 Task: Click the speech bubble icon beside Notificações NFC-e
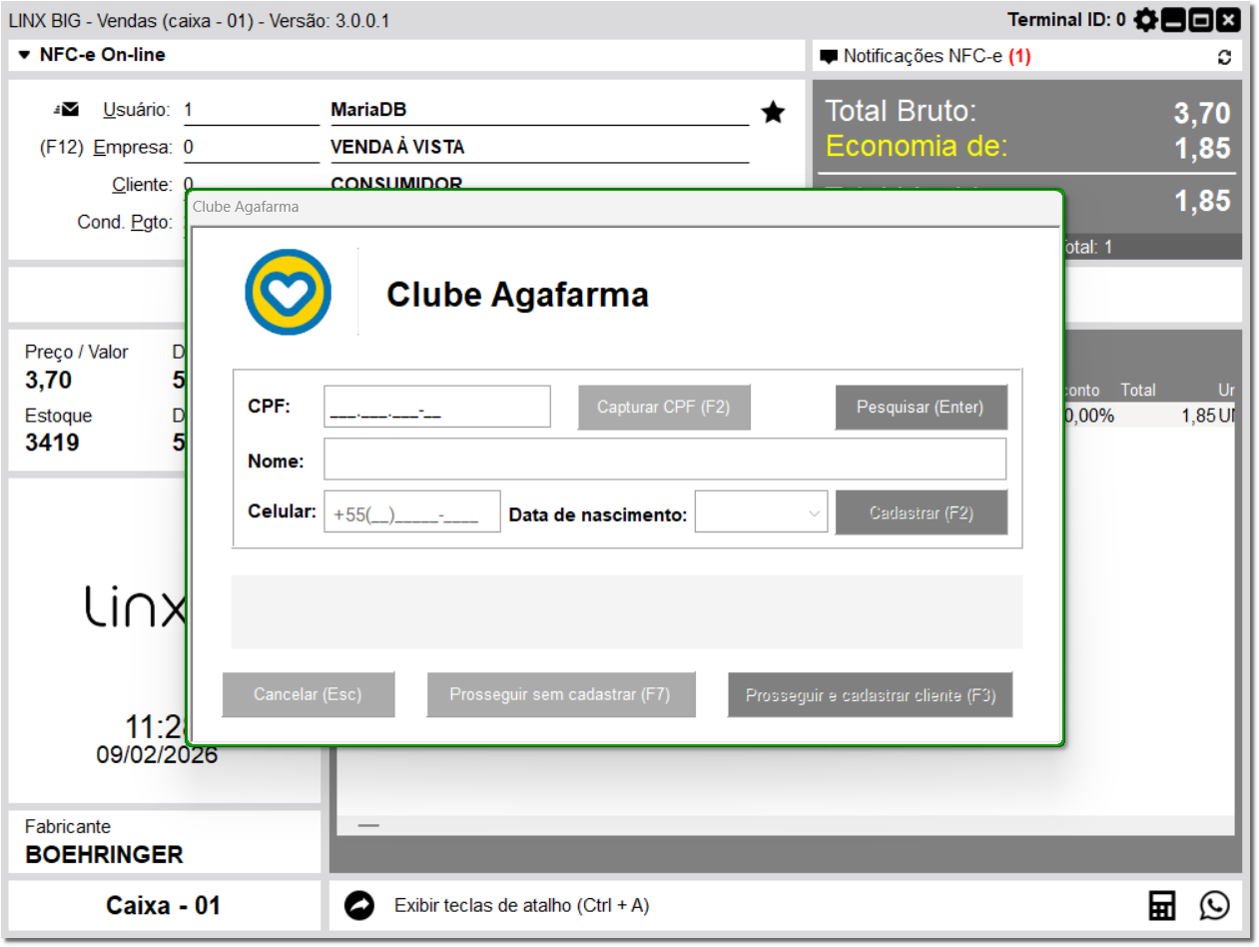829,57
